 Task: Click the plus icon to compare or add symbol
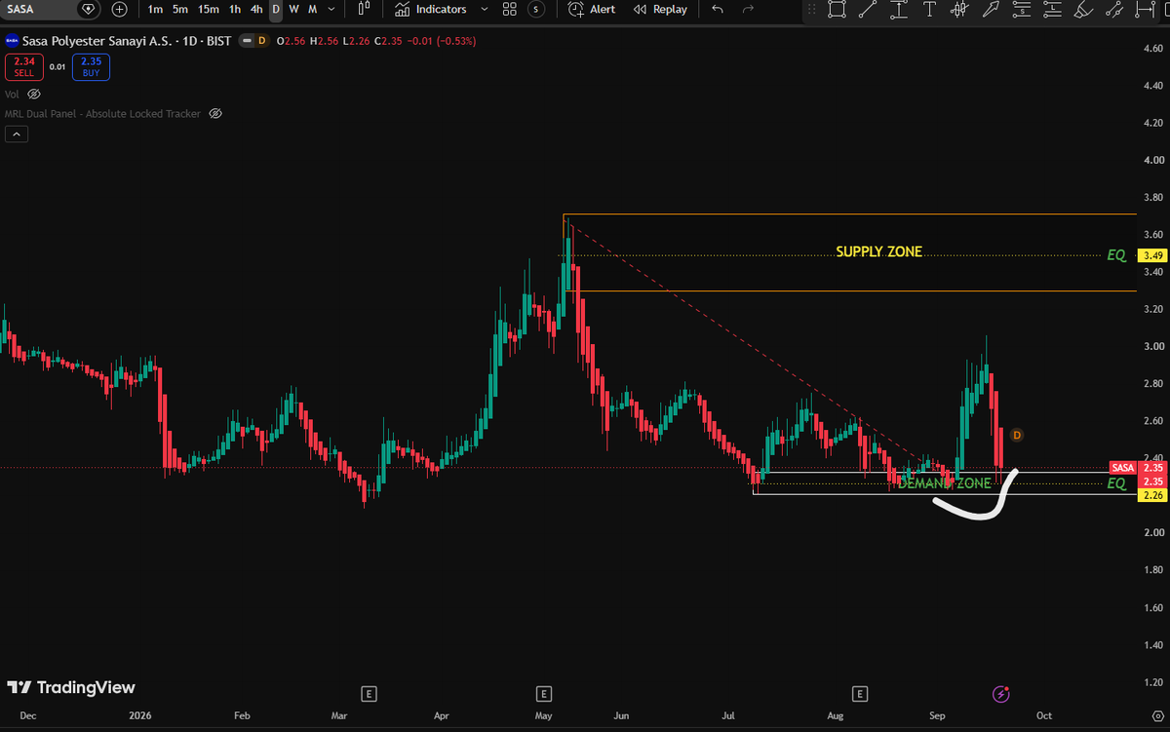click(x=119, y=9)
